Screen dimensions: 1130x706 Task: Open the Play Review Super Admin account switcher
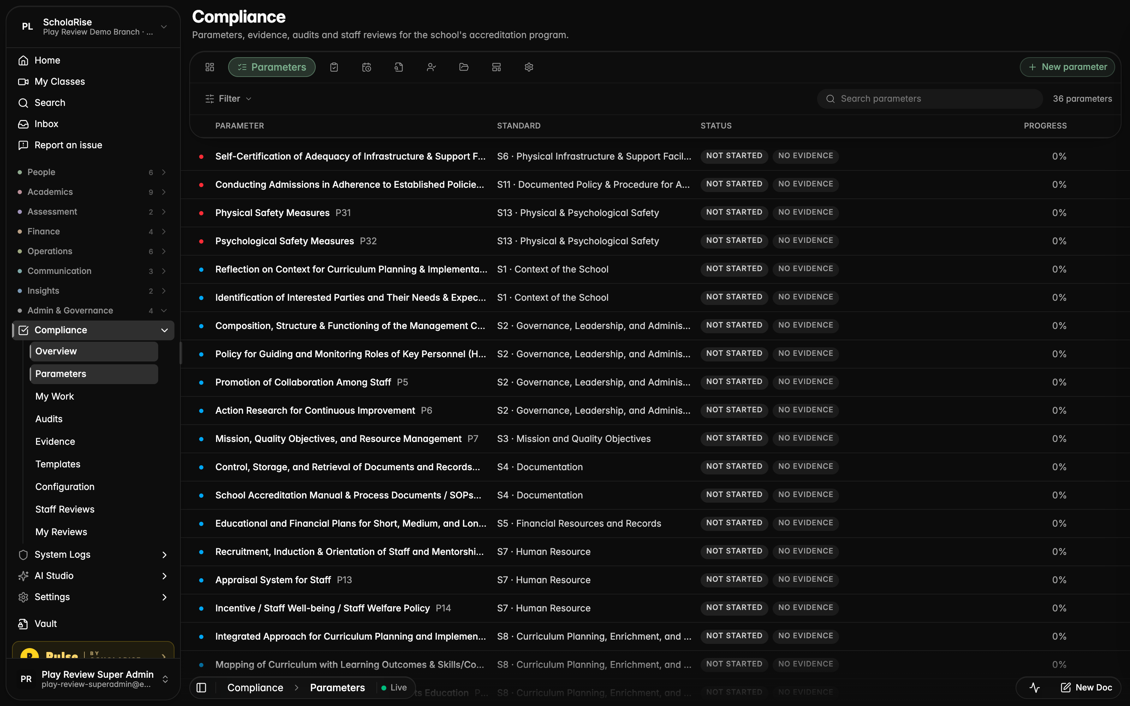point(93,679)
